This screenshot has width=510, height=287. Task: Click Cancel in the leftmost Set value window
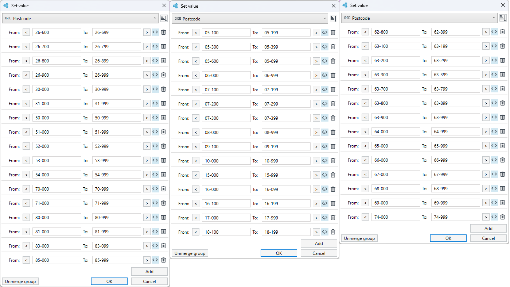(149, 282)
